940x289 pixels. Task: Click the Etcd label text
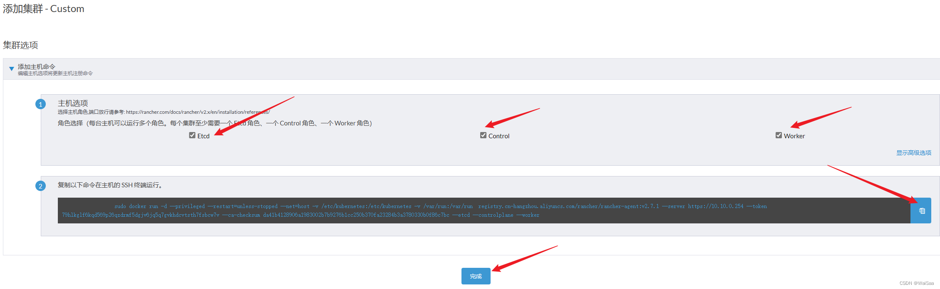(203, 136)
